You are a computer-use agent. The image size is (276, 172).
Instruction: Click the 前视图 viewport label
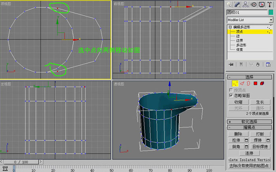pos(119,4)
